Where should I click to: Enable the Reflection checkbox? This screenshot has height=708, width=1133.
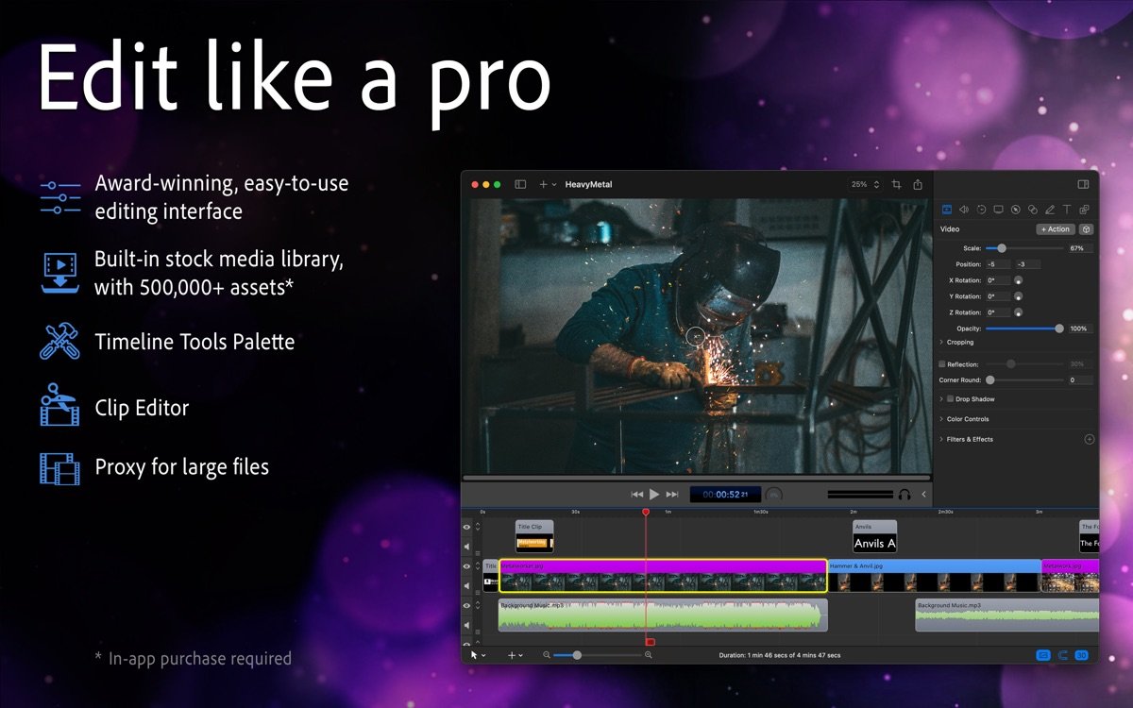pyautogui.click(x=942, y=364)
